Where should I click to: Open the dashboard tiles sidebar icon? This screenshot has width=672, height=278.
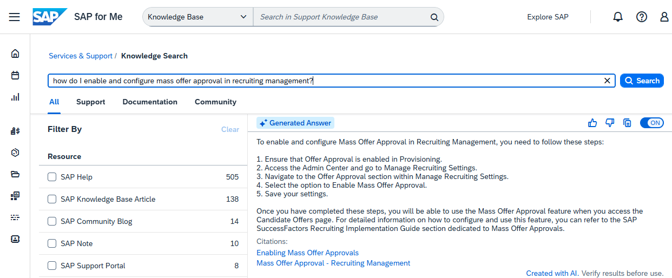coord(15,196)
